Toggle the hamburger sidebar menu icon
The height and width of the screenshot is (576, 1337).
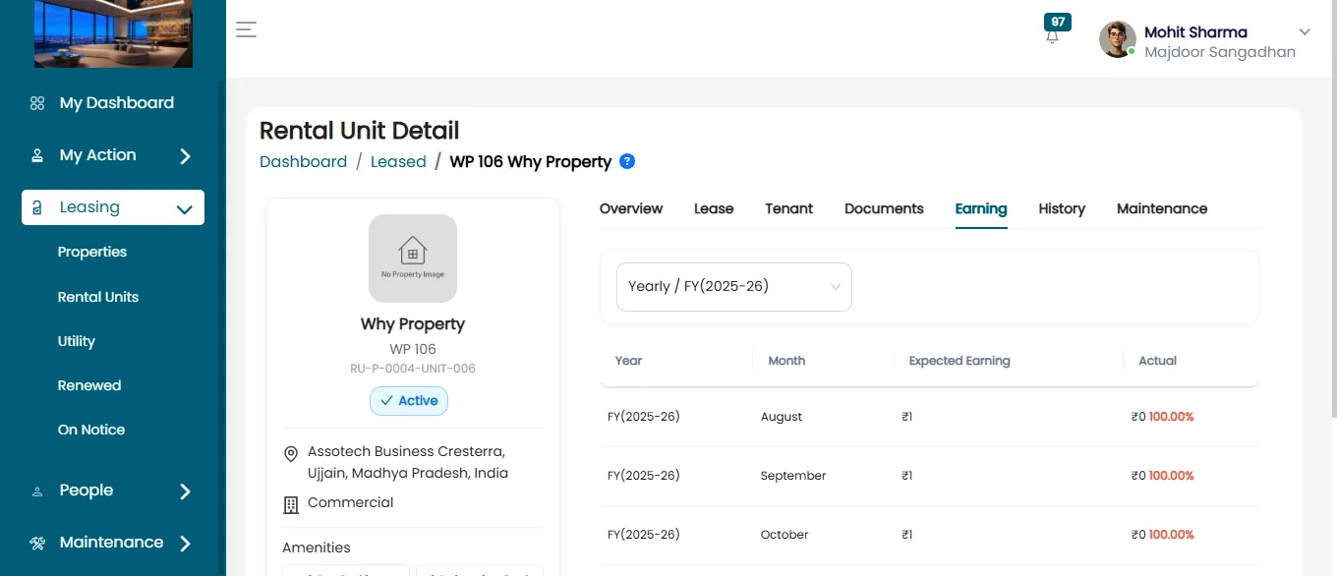coord(246,29)
